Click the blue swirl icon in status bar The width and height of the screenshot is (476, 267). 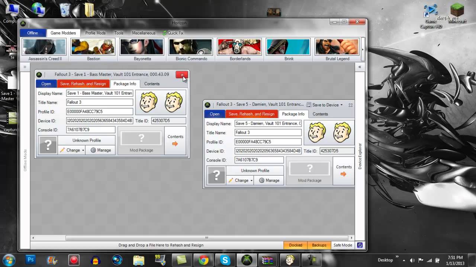[360, 245]
